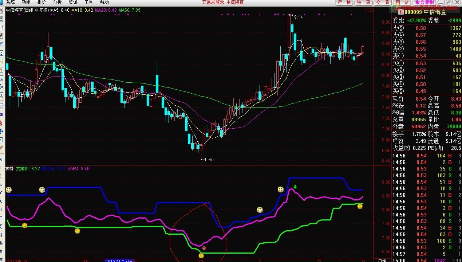This screenshot has height=262, width=462.
Task: Click the 支撑价: 8.22 label
Action: pos(28,169)
